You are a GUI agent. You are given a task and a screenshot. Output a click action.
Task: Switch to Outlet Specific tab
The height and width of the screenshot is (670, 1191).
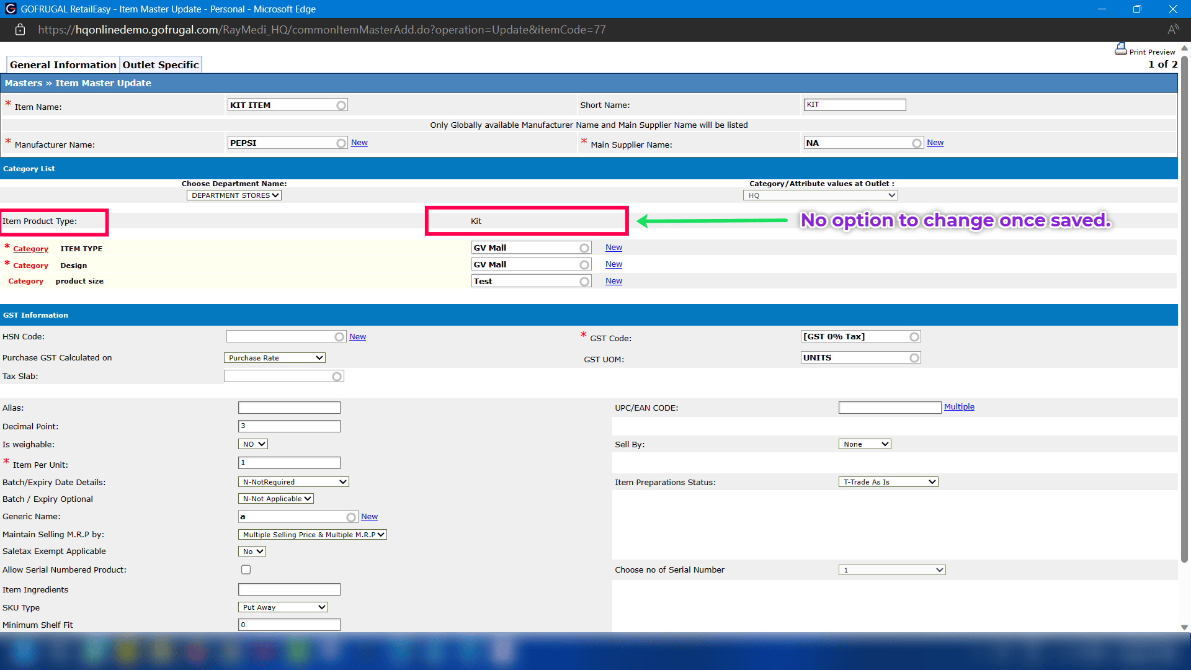[x=161, y=65]
